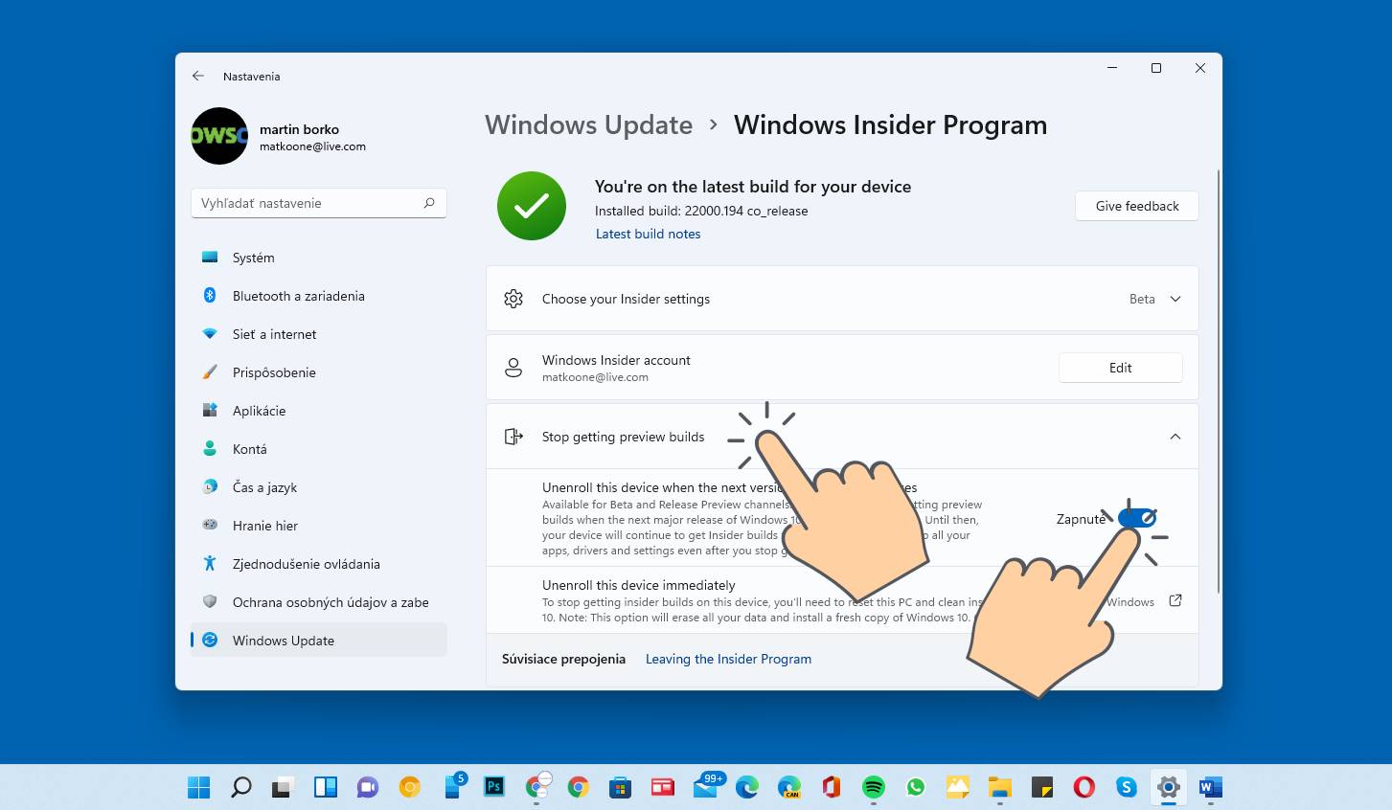The width and height of the screenshot is (1392, 810).
Task: Open the Windows Start menu
Action: pos(199,787)
